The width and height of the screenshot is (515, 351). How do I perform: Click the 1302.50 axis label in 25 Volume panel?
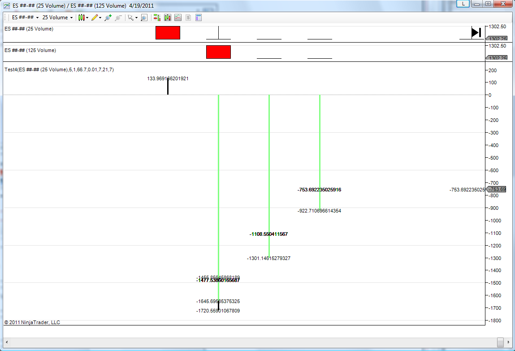tap(498, 26)
